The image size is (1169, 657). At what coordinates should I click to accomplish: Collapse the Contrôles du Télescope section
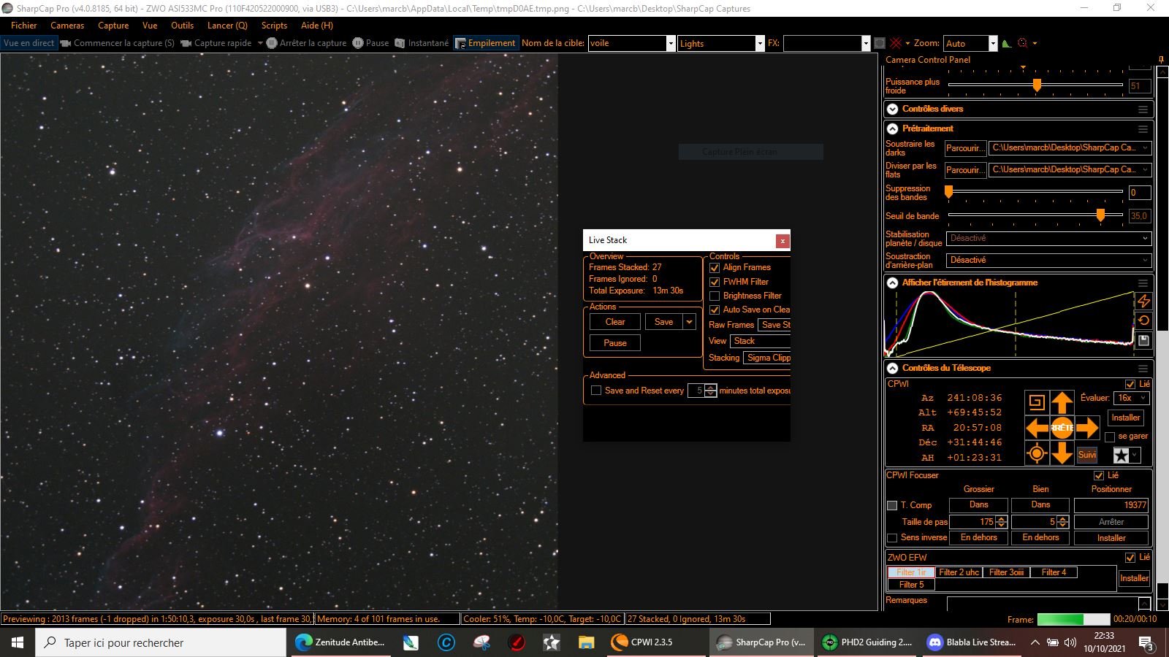coord(892,369)
